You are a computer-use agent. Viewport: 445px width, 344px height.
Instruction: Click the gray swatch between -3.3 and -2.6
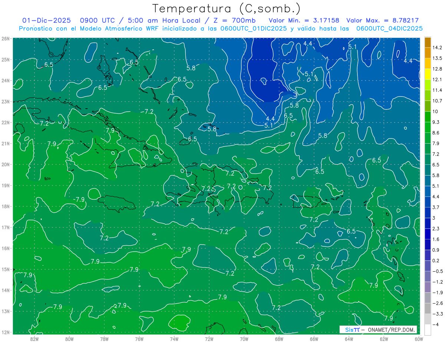point(428,308)
